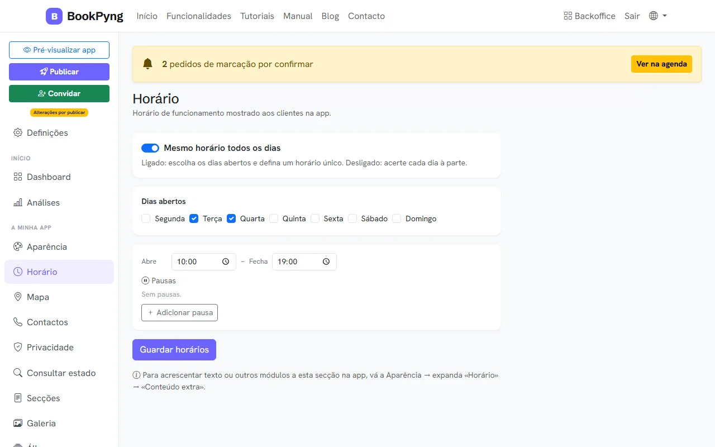Open Blog in top navigation
Screen dimensions: 715x447
330,16
